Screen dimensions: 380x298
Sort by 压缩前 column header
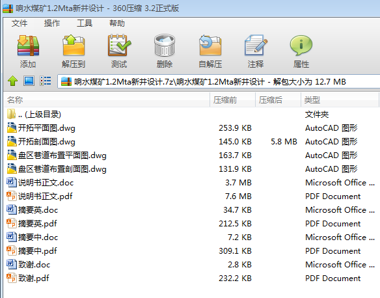point(232,100)
